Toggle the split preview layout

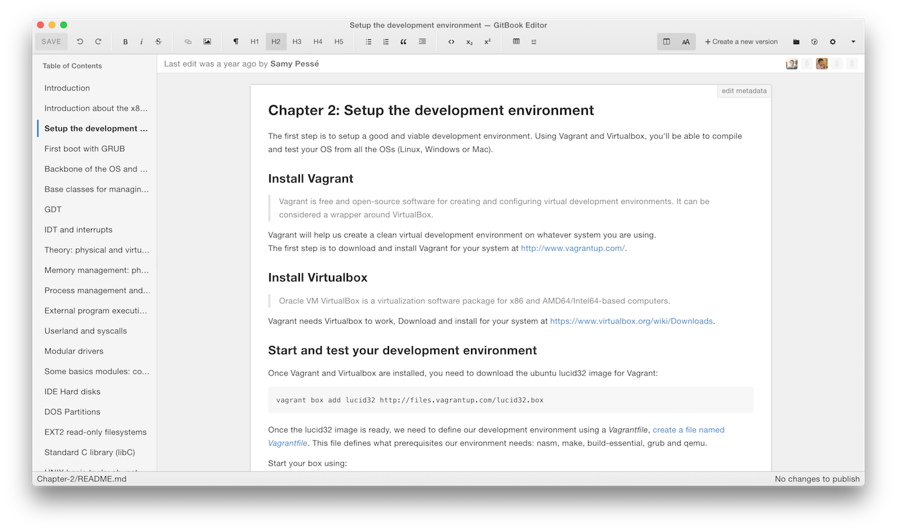pos(667,42)
